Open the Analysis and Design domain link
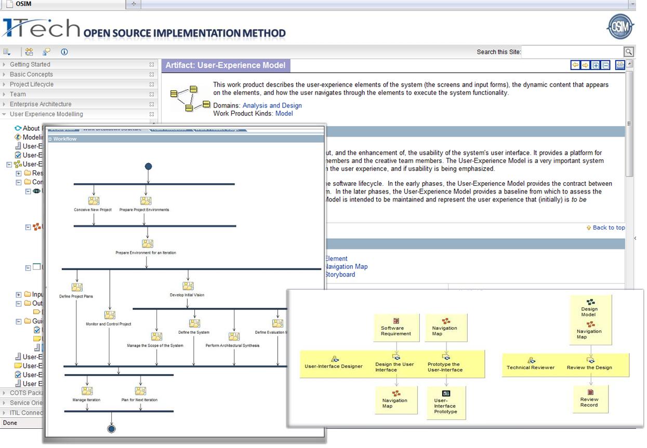647x448 pixels. 272,105
